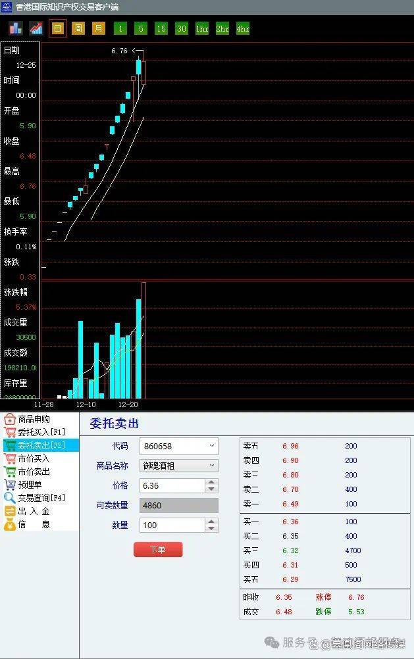Select 卖三 price 6.80

290,475
